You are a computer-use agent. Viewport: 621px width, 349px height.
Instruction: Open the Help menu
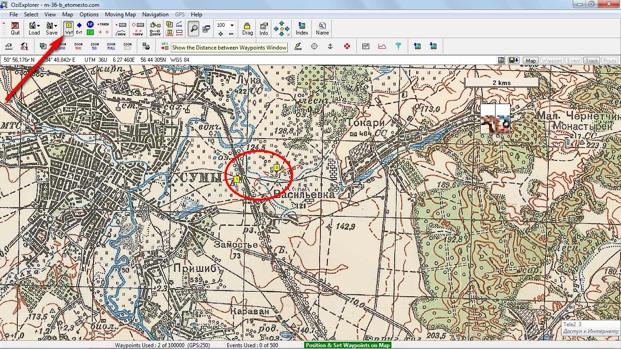[x=197, y=15]
